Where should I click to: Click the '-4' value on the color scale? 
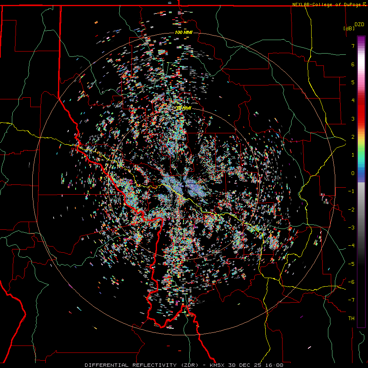pos(351,246)
